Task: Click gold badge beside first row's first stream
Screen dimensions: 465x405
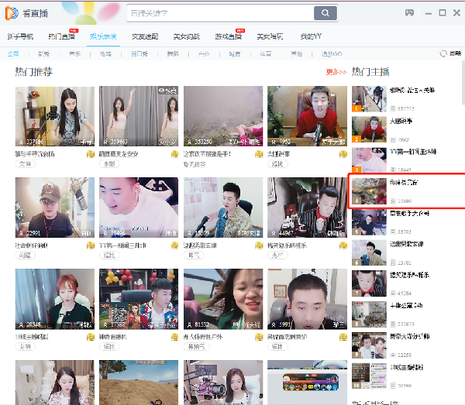Action: (x=91, y=154)
